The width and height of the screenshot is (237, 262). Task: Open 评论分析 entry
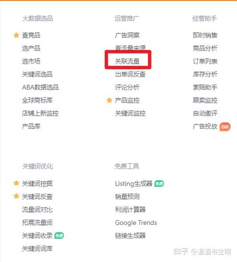[127, 87]
